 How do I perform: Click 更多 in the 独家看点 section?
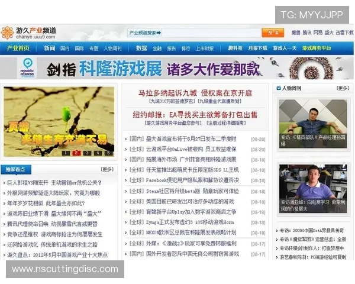(x=107, y=169)
